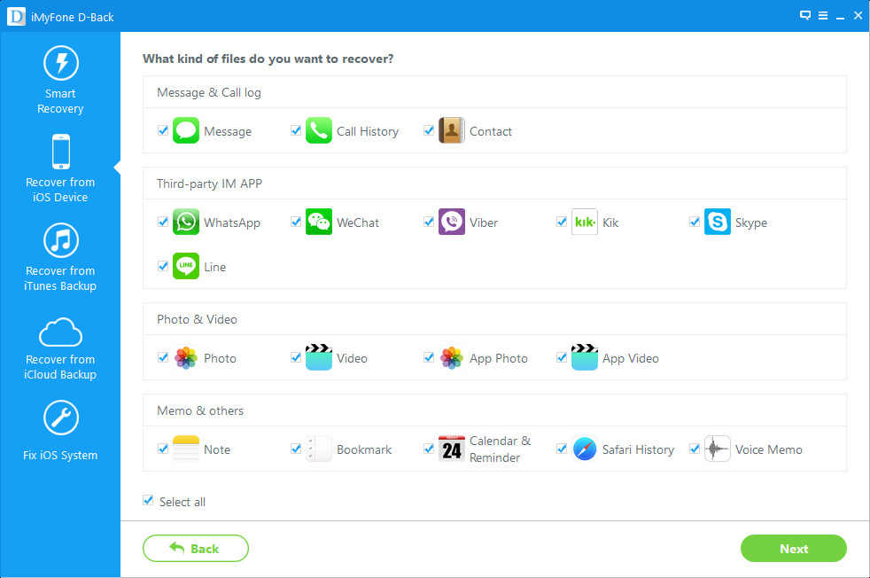Click the App Video clapperboard icon
Viewport: 870px width, 578px height.
tap(584, 357)
